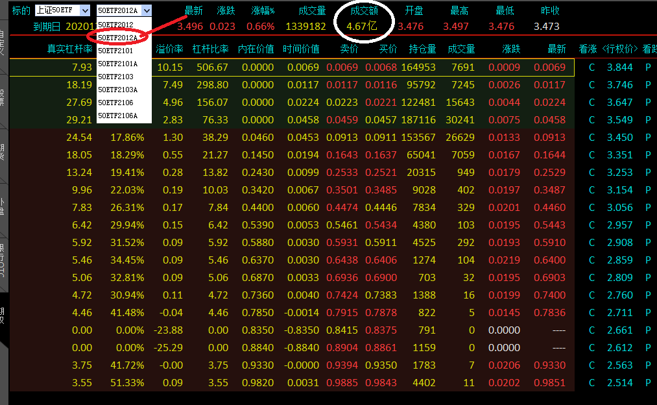Sort by 持仓量 column header

point(422,49)
